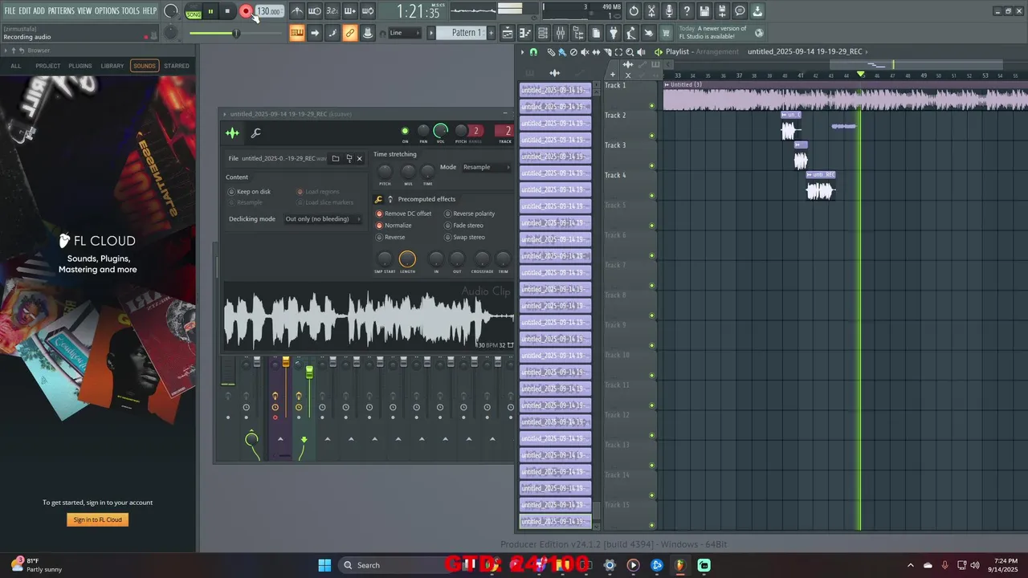
Task: Open Declicking mode dropdown
Action: tap(323, 219)
